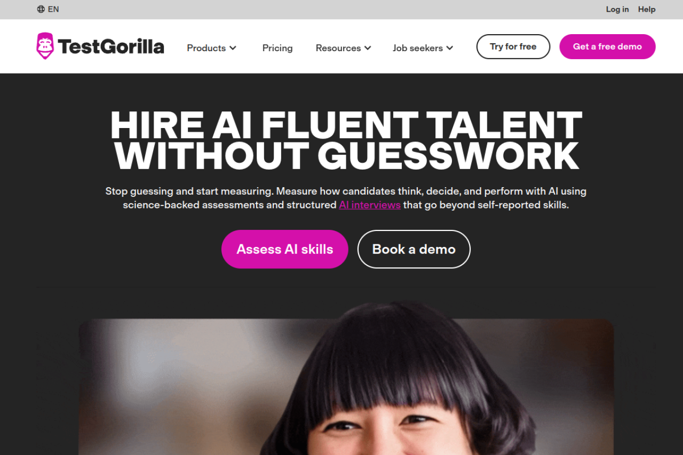Click the Try for free button
This screenshot has width=683, height=455.
pyautogui.click(x=513, y=46)
